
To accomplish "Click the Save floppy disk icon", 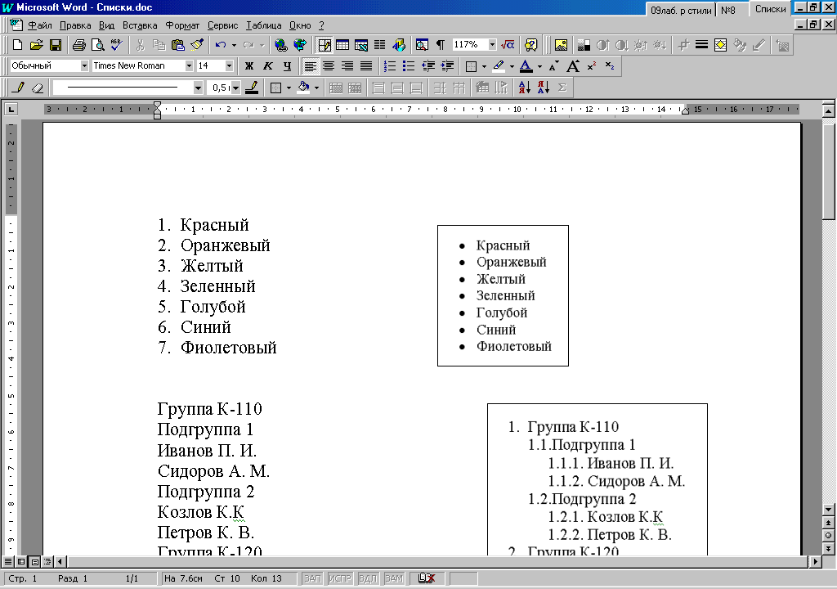I will [56, 45].
